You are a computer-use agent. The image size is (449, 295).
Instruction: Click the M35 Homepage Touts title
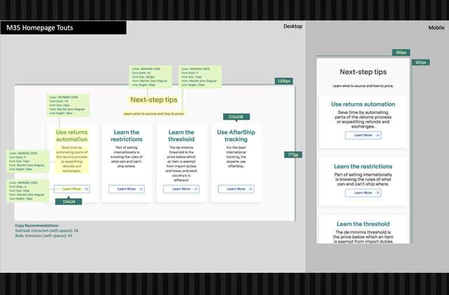pos(40,27)
